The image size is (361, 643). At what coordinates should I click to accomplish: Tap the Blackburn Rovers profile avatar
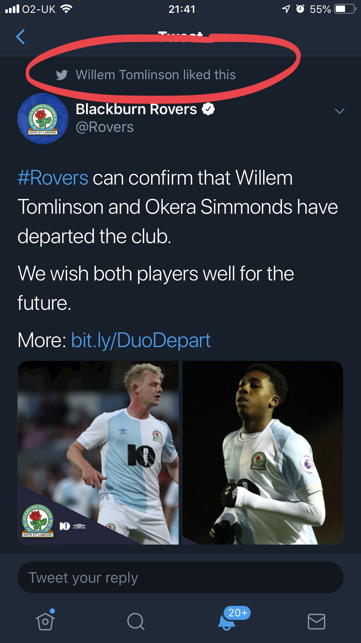(43, 119)
